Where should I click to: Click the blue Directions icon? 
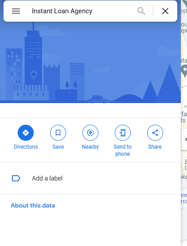pos(26,133)
